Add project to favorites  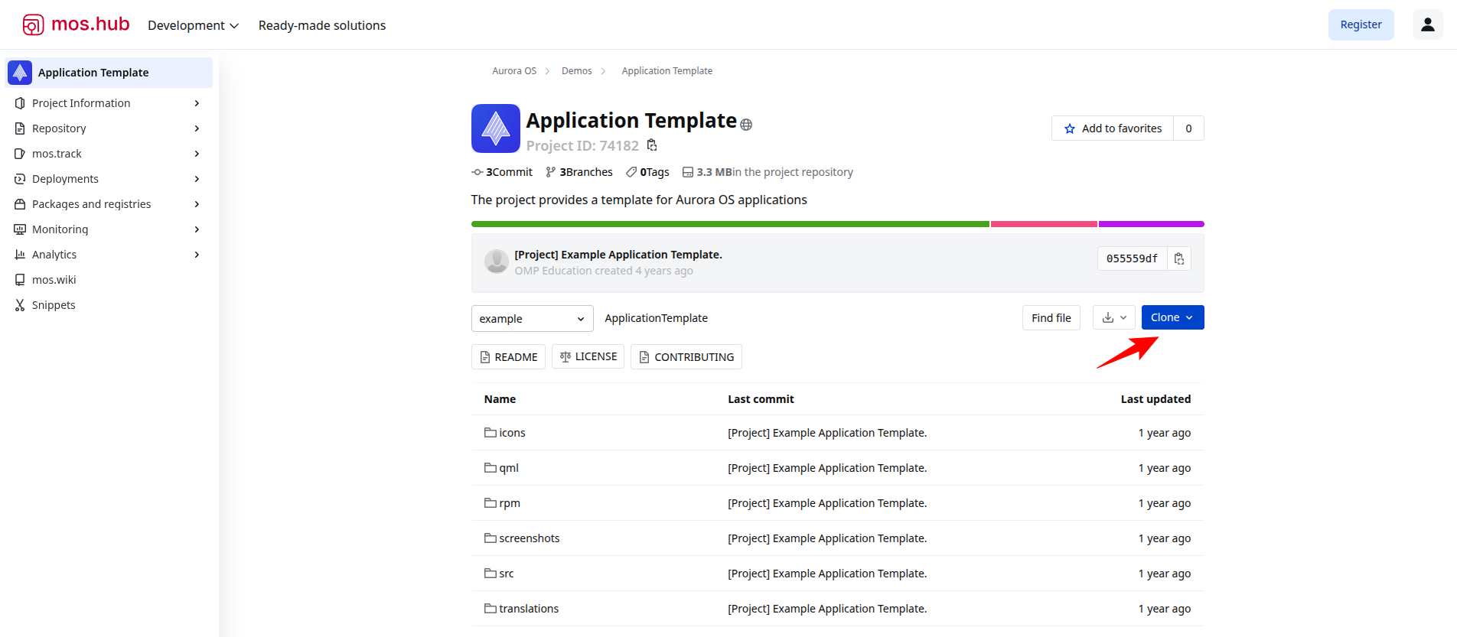tap(1113, 128)
